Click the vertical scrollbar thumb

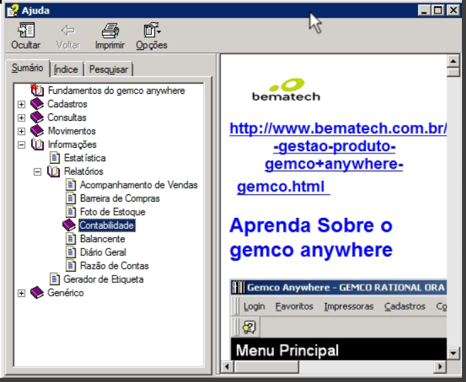coord(453,72)
